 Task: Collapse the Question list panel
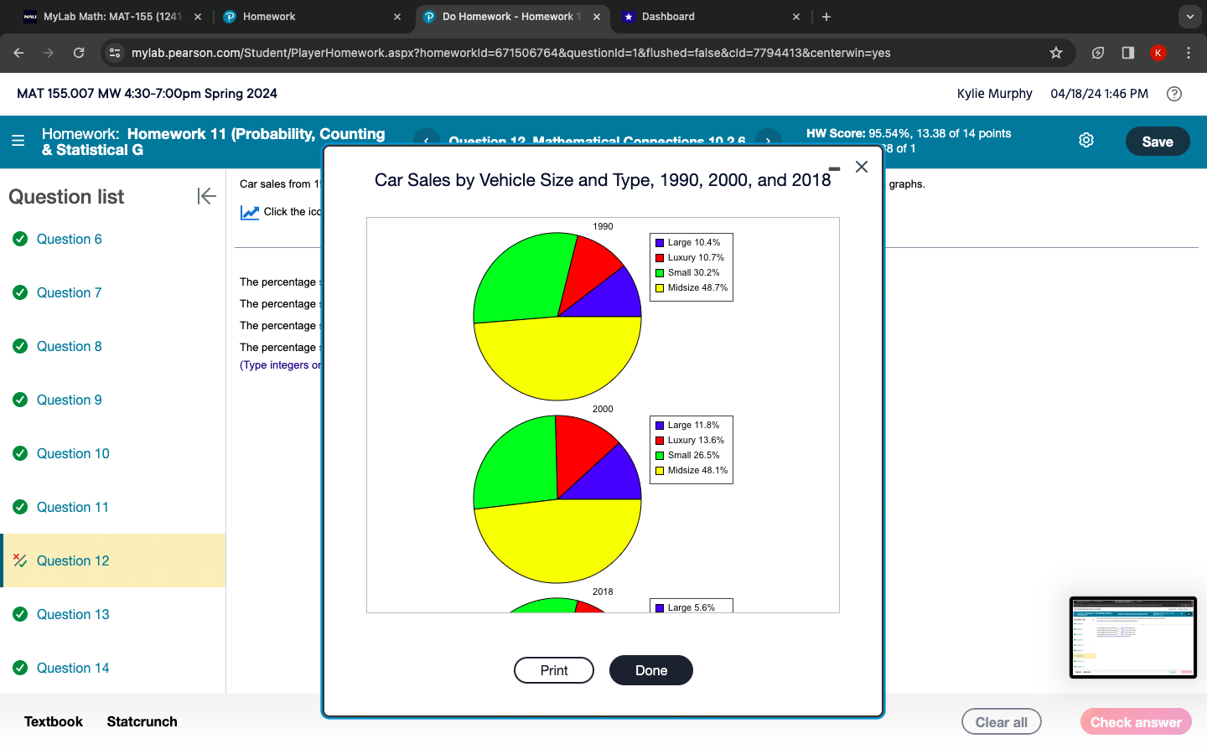point(206,196)
